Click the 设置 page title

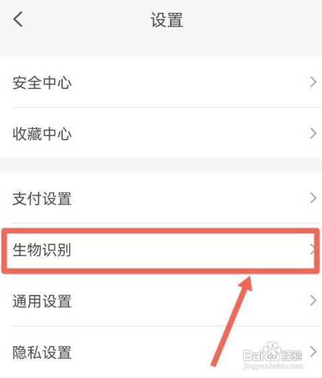coord(167,20)
